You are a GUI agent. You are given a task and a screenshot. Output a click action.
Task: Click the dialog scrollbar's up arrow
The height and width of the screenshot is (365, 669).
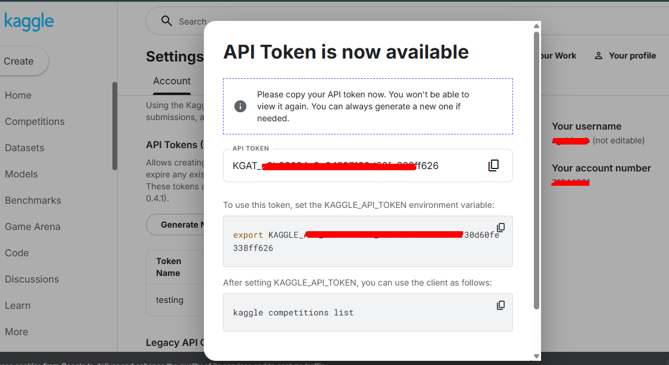coord(536,26)
